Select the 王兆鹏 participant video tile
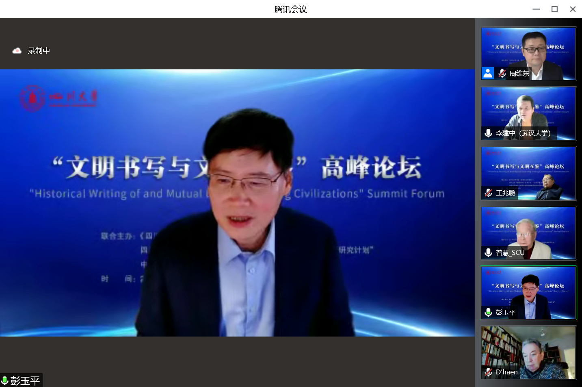 (529, 173)
